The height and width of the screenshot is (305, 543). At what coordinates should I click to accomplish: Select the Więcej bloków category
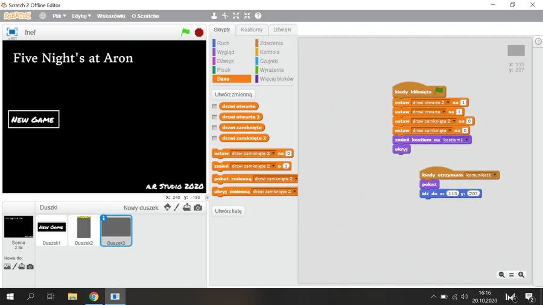pos(276,79)
